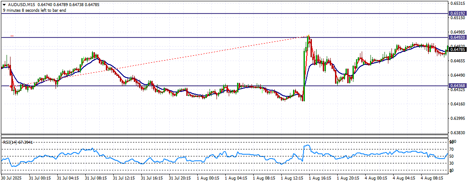The image size is (468, 183).
Task: Click the '1 Aug 04:15' time axis label
Action: click(236, 179)
